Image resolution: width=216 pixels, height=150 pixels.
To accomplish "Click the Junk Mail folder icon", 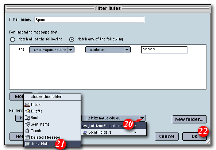I will [x=27, y=144].
